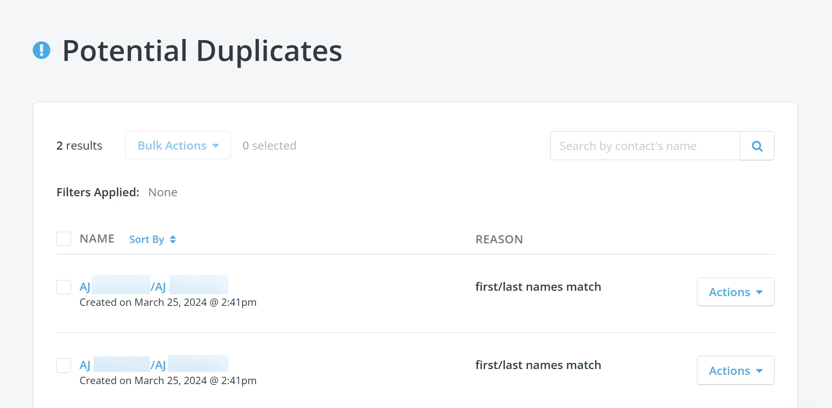
Task: Click the sort arrows next to Sort By
Action: [x=172, y=239]
